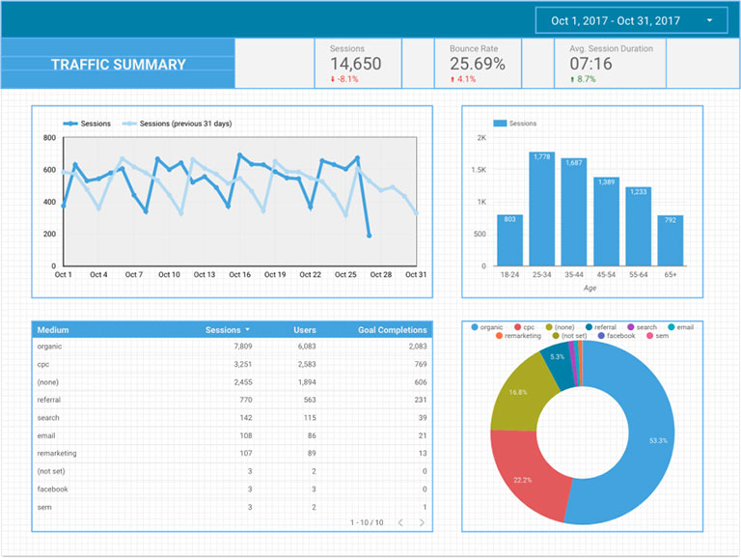The width and height of the screenshot is (741, 558).
Task: Click the TRAFFIC SUMMARY title
Action: [x=118, y=65]
